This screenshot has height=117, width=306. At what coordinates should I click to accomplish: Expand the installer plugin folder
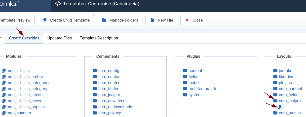193,83
